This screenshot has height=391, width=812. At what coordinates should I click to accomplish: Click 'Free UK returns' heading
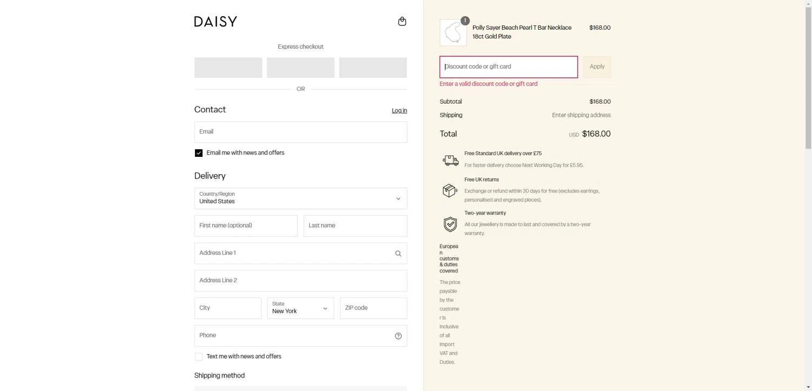(482, 180)
